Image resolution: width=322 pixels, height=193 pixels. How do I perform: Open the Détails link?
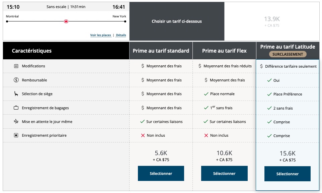pyautogui.click(x=121, y=35)
